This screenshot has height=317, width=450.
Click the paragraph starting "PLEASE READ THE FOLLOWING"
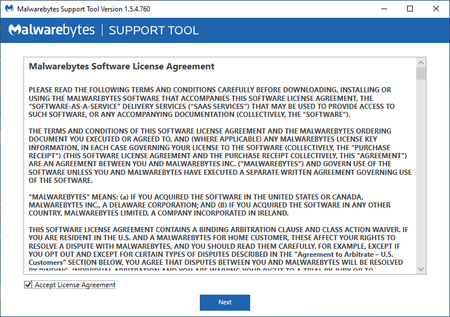click(211, 102)
